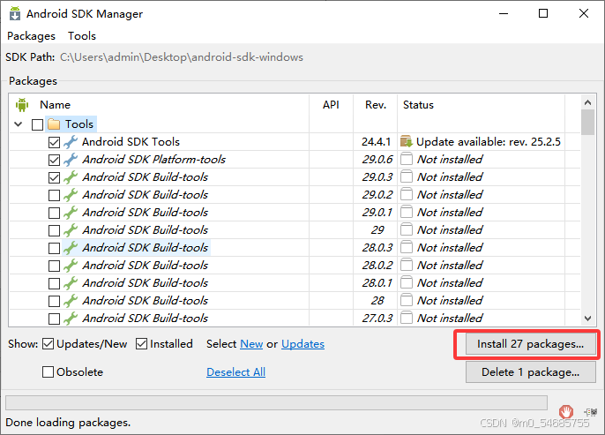This screenshot has height=435, width=605.
Task: Click the Tools folder icon
Action: pyautogui.click(x=54, y=124)
